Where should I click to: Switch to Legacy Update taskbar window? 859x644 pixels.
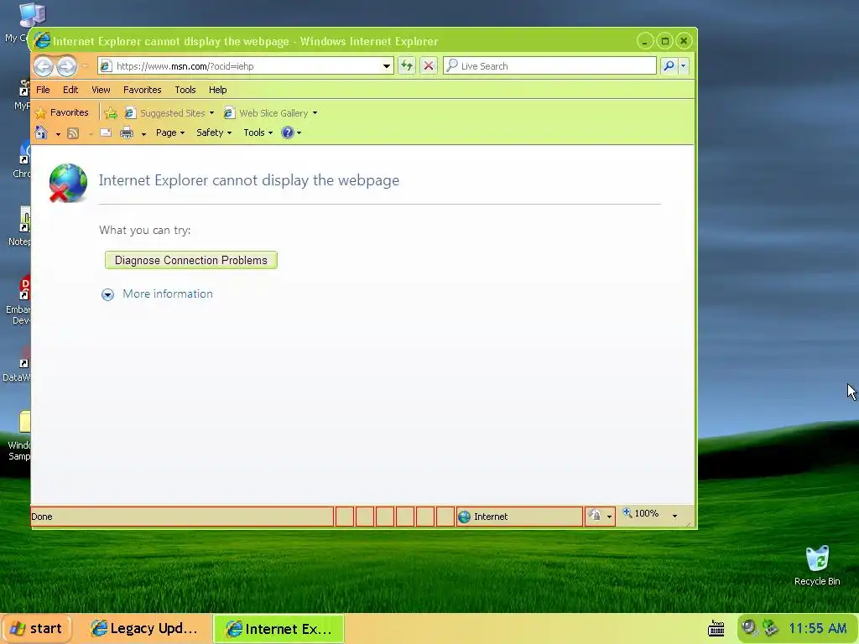click(143, 629)
